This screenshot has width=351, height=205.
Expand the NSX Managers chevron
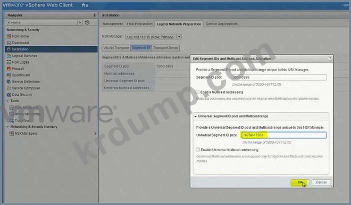click(95, 133)
